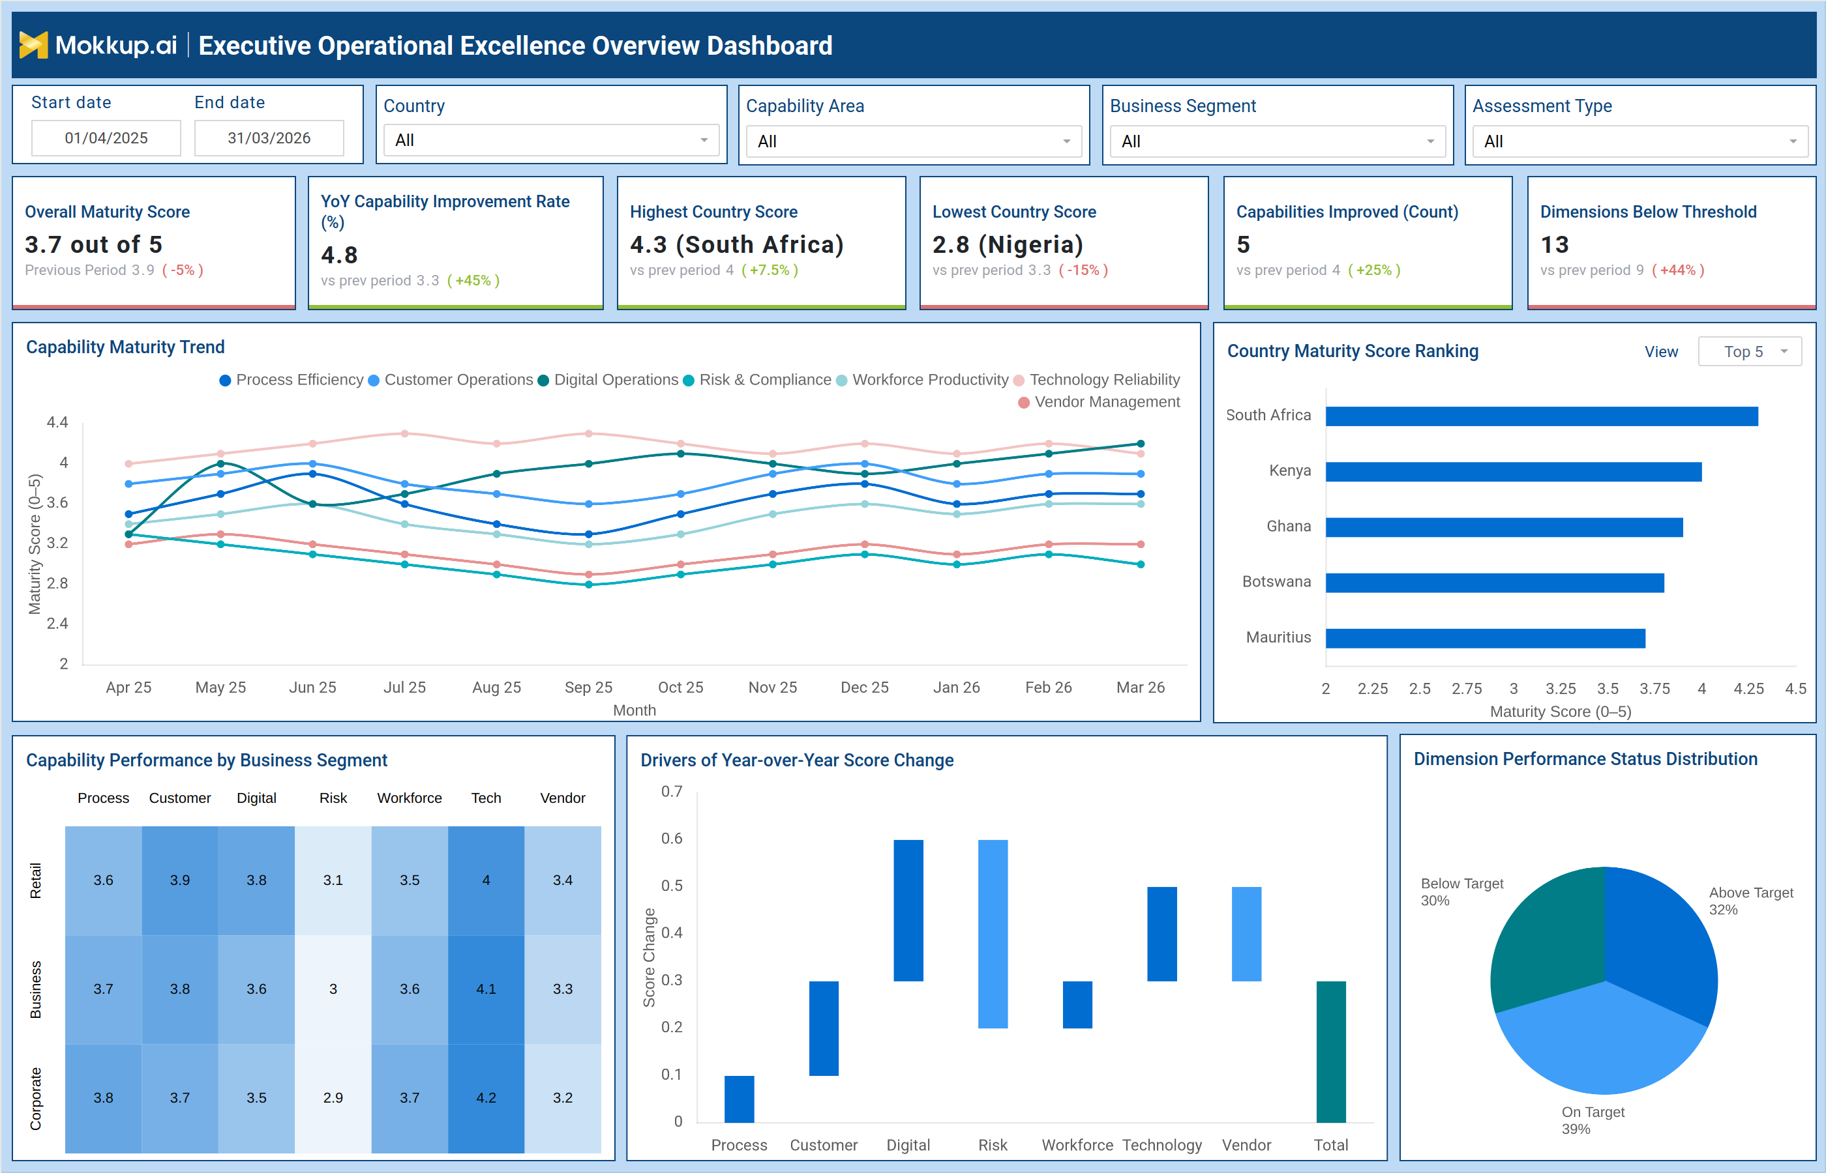Toggle Digital Operations legend marker

543,380
